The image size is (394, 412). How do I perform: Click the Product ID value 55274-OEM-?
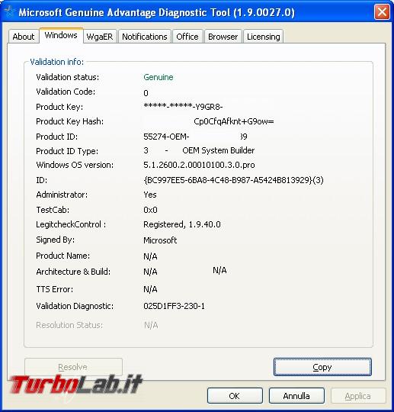(166, 137)
